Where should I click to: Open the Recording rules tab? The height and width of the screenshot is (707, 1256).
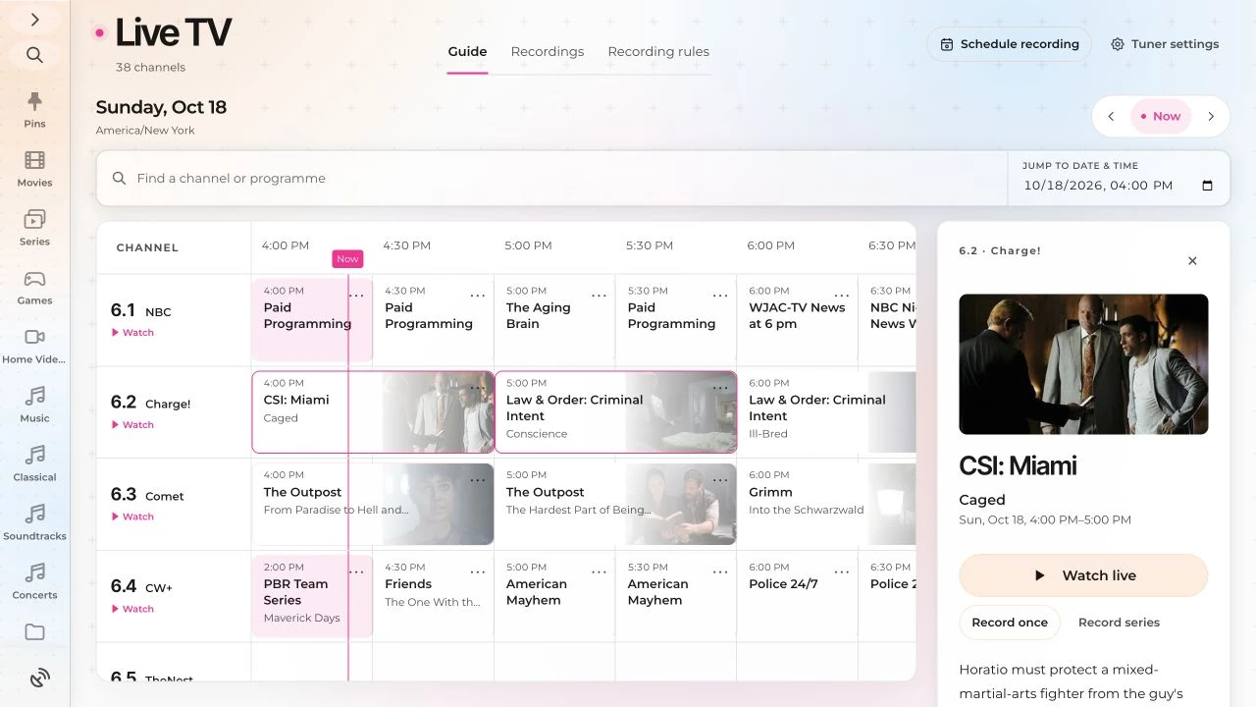point(658,51)
